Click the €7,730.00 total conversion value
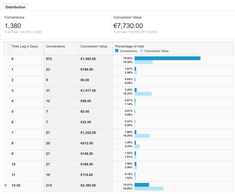 128,26
